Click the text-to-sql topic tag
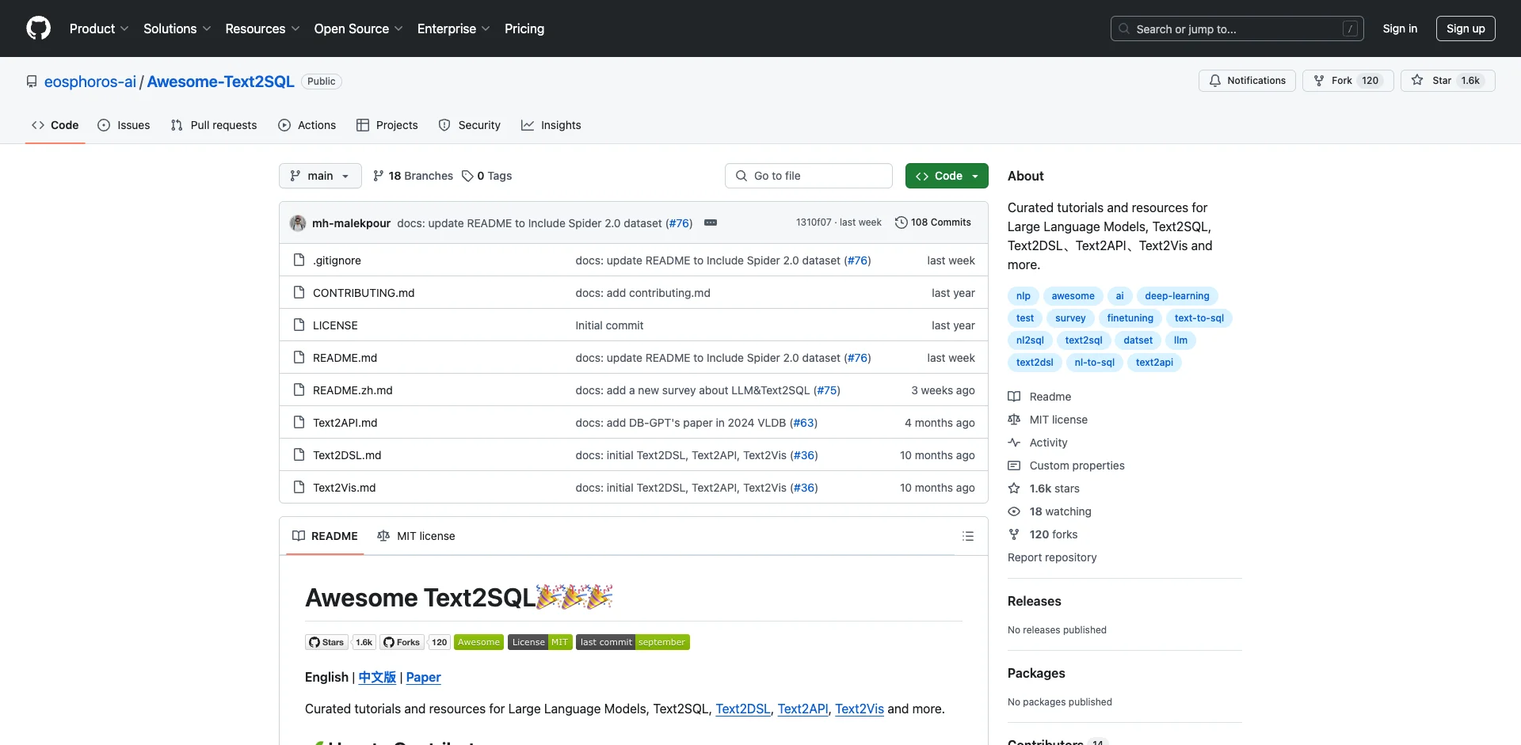 1199,318
